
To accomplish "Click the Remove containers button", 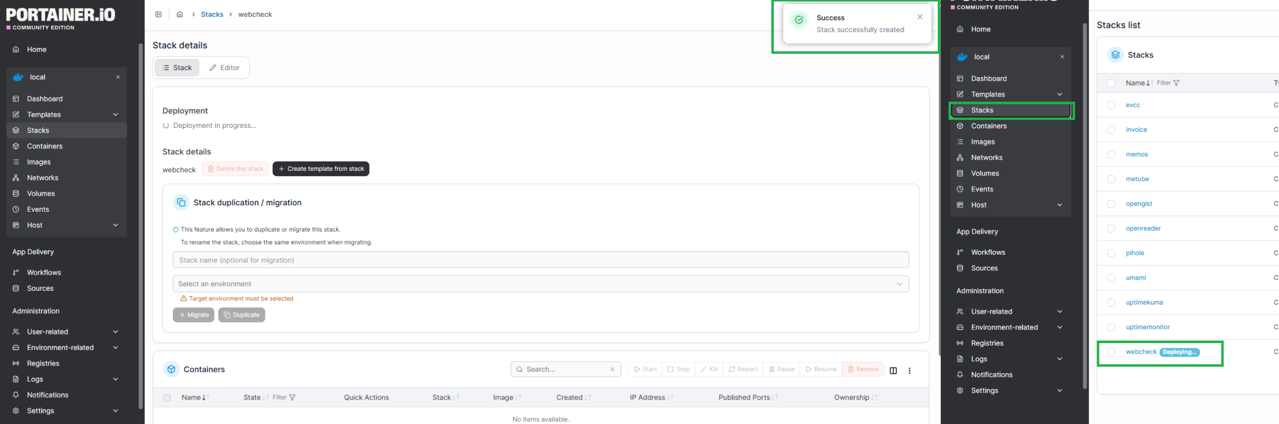I will (x=863, y=369).
